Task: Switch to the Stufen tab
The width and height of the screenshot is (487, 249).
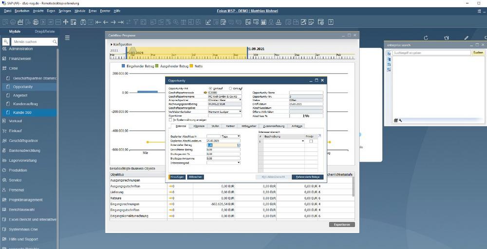Action: [215, 126]
